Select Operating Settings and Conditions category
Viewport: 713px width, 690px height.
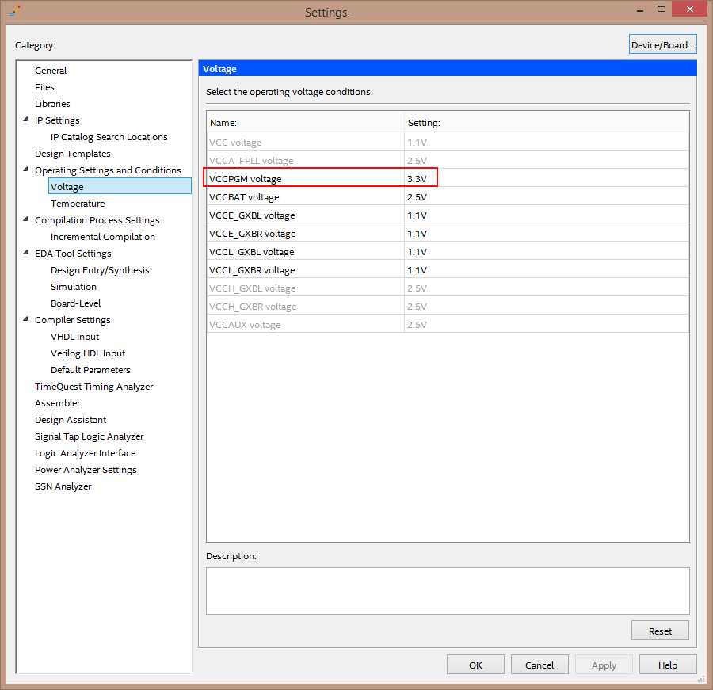(x=108, y=170)
